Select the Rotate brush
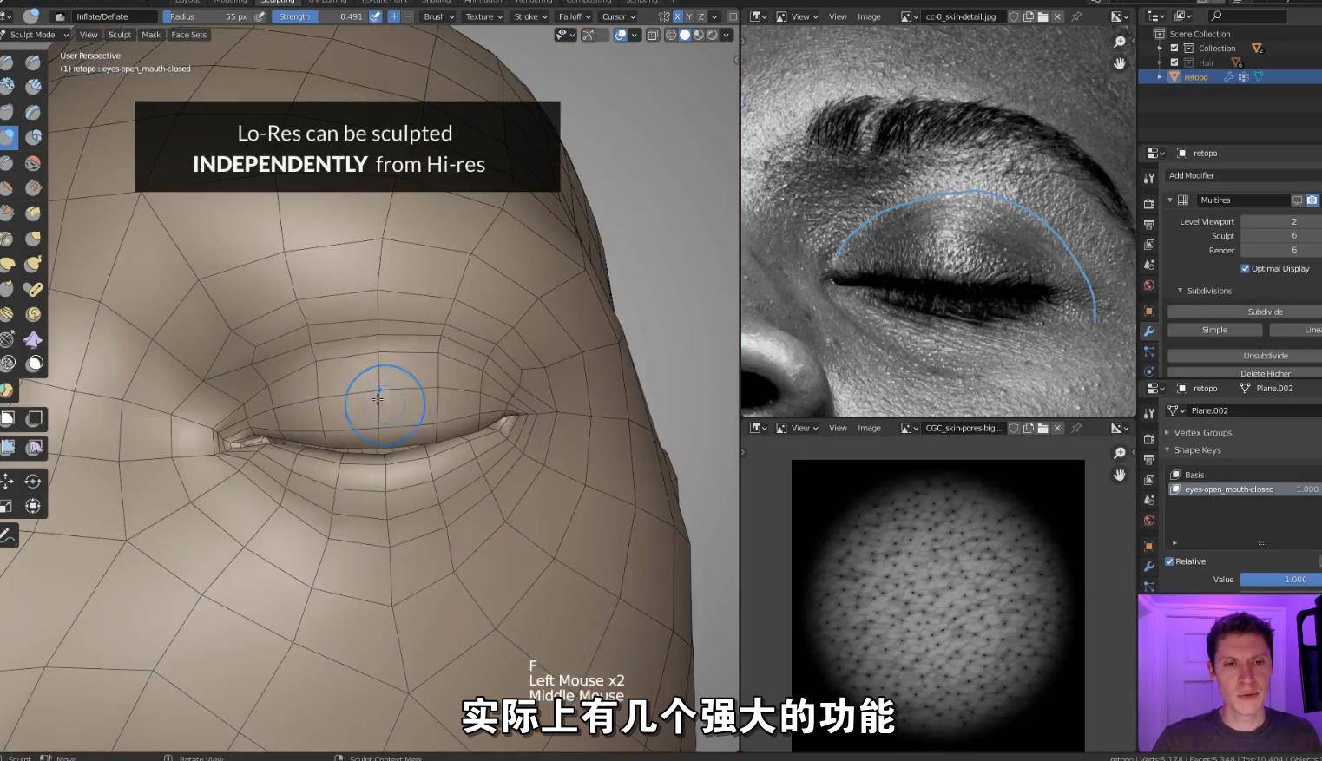 coord(33,313)
